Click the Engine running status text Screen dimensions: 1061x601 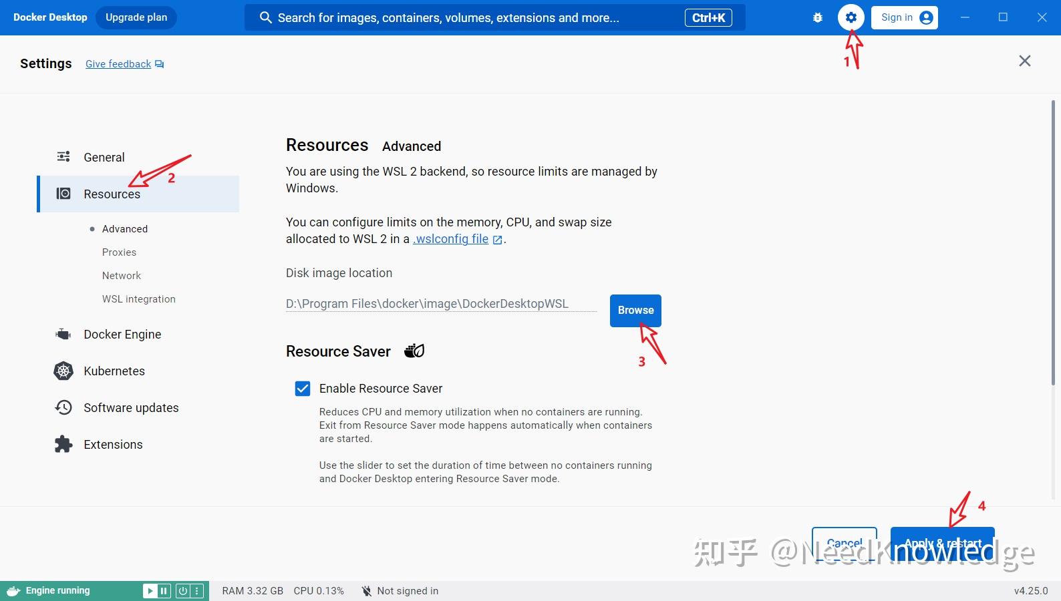tap(57, 591)
